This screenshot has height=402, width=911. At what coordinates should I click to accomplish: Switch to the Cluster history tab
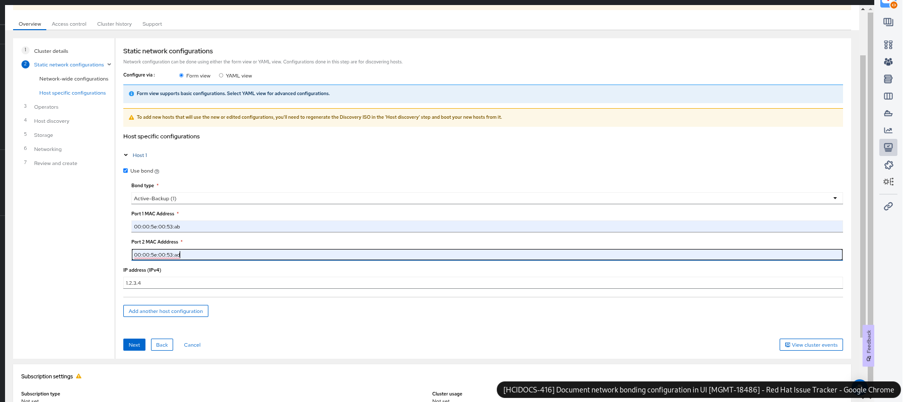114,24
